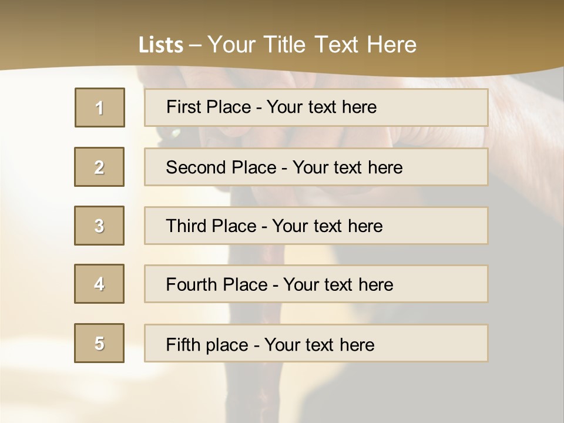The height and width of the screenshot is (423, 564).
Task: Click the slide title text
Action: pos(277,45)
